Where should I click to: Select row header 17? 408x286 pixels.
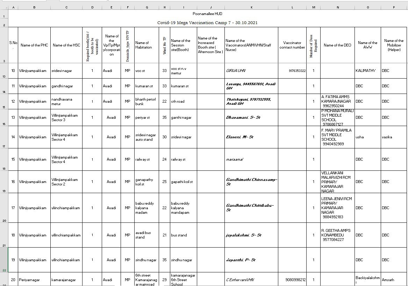[4, 137]
